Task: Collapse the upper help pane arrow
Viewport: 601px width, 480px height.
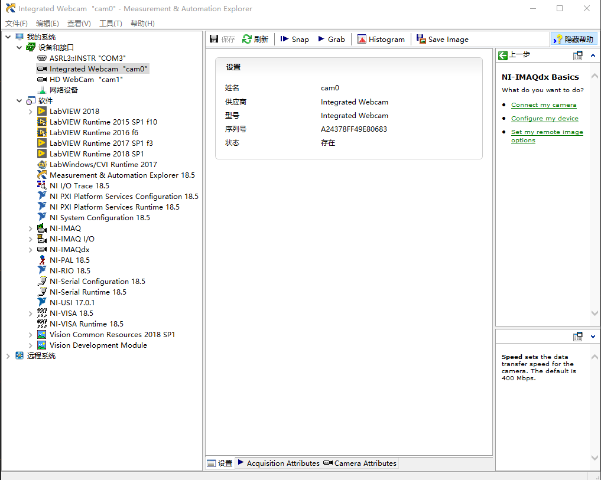Action: [x=593, y=55]
